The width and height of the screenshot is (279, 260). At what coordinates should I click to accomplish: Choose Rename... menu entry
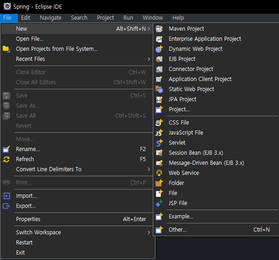pos(77,149)
